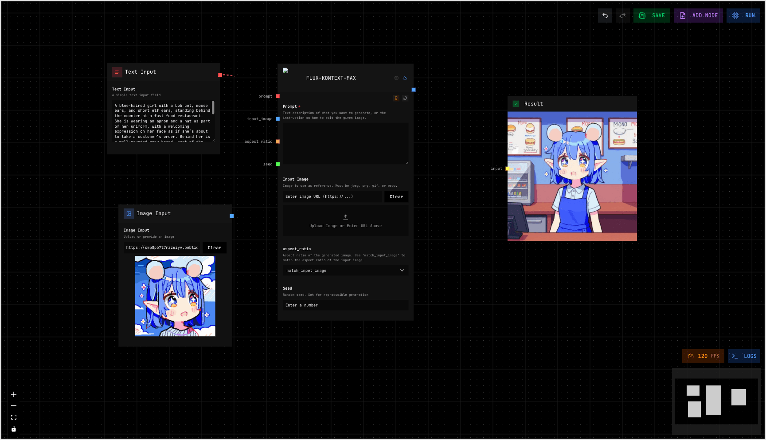Click the 120 FPS performance indicator
This screenshot has width=766, height=440.
703,356
